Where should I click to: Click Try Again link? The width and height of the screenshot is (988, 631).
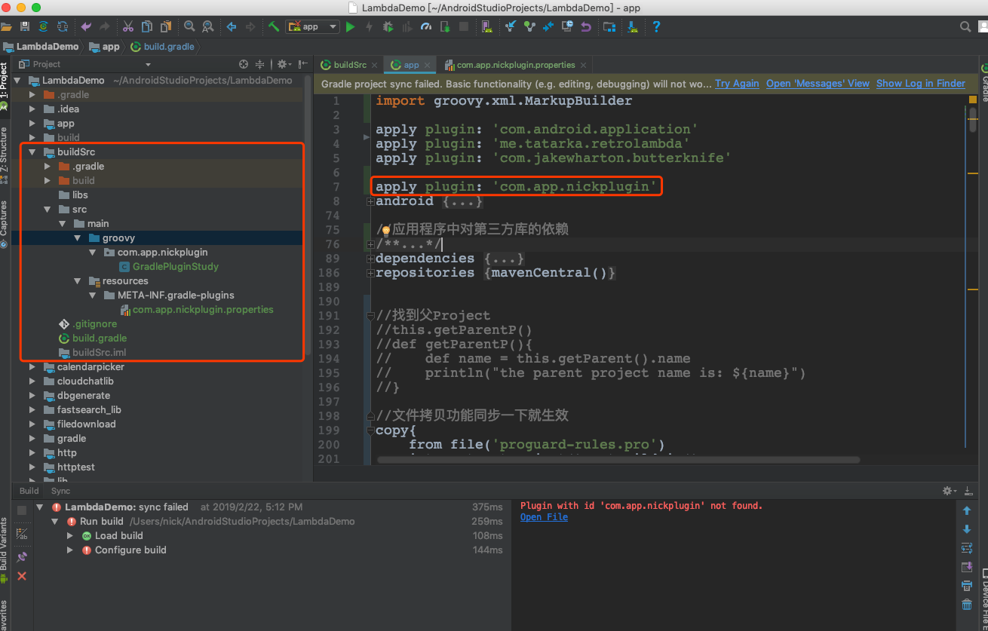pyautogui.click(x=737, y=84)
